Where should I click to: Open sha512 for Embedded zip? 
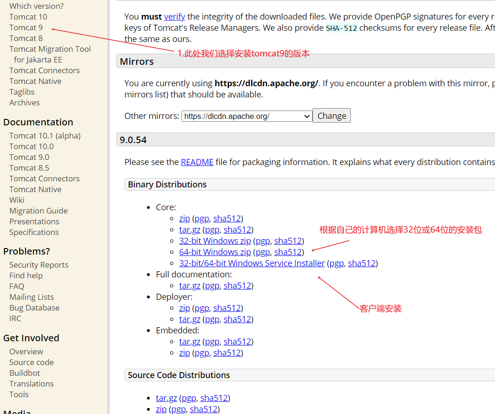(227, 353)
